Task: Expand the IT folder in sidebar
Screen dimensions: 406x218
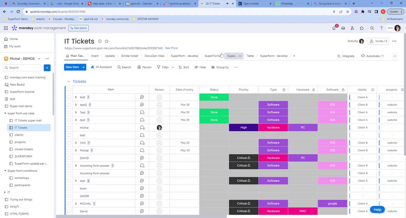Action: [x=5, y=192]
